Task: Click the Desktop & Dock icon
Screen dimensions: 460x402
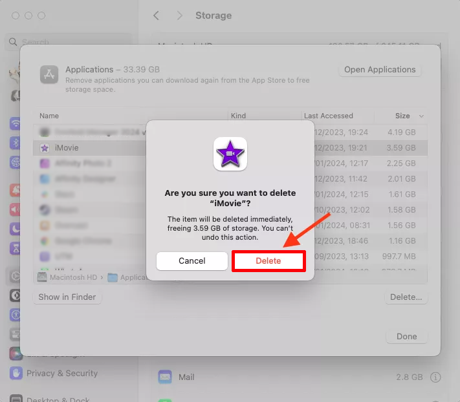Action: [16, 399]
